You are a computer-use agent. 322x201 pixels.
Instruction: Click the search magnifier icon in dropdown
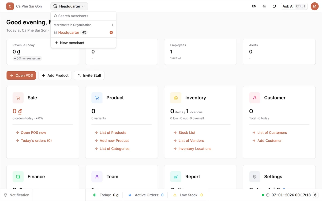coord(55,16)
